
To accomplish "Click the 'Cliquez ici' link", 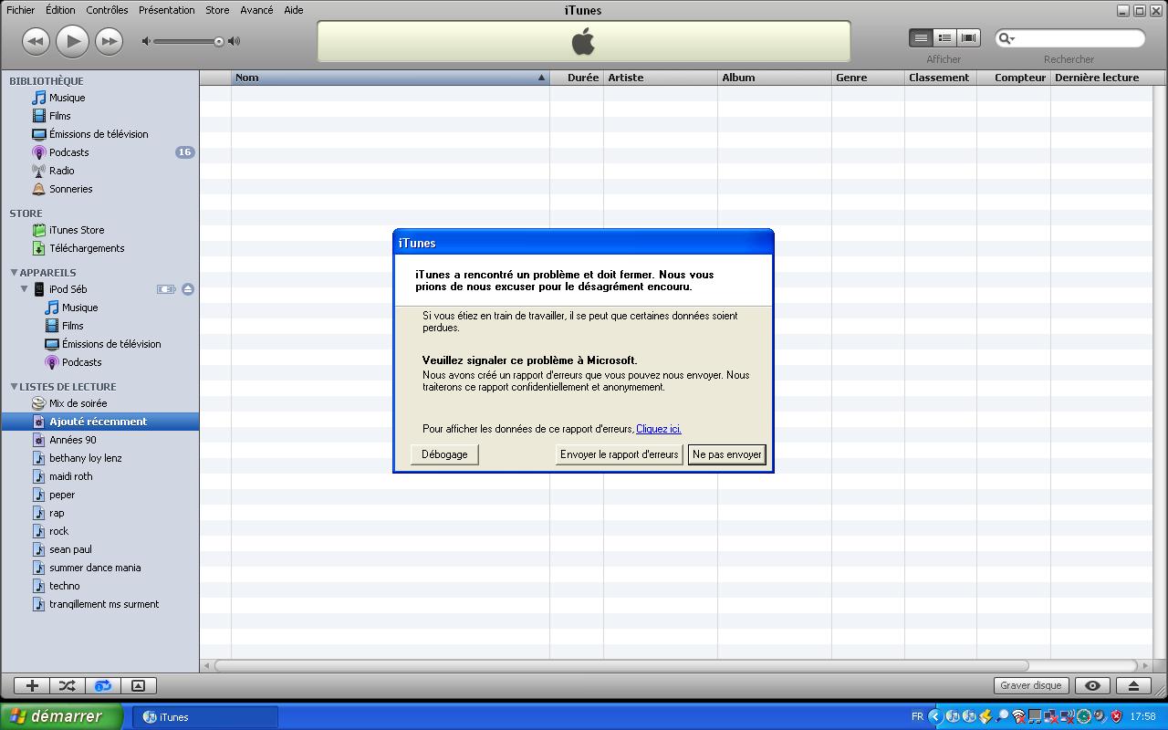I will pos(658,429).
